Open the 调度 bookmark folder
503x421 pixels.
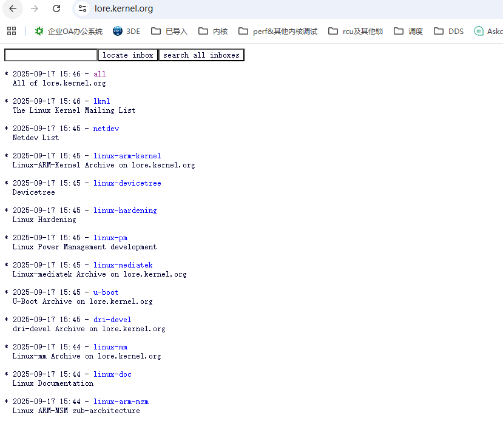point(408,31)
